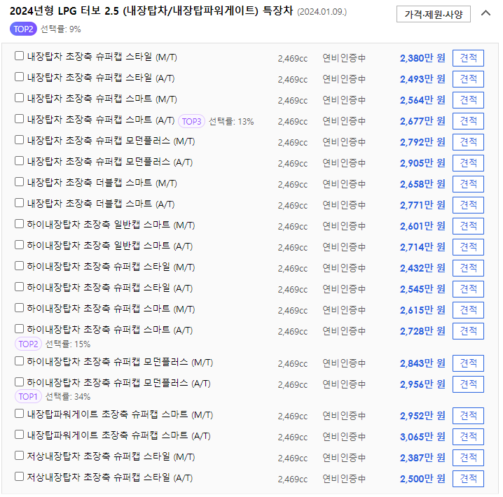Click 견적 for the 2,615만 원 trim
Viewport: 503px width, 497px height.
click(x=468, y=310)
